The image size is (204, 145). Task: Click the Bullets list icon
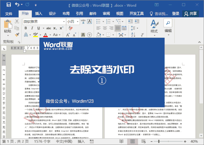click(98, 21)
